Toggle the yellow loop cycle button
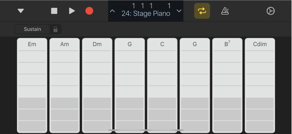 point(202,11)
